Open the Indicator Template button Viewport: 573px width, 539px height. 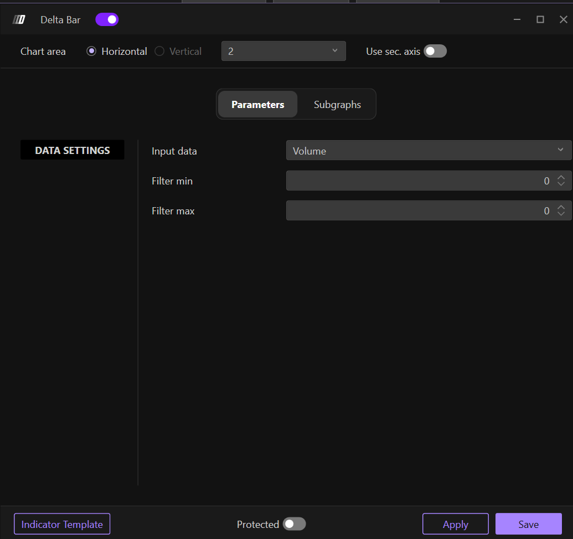[x=62, y=524]
